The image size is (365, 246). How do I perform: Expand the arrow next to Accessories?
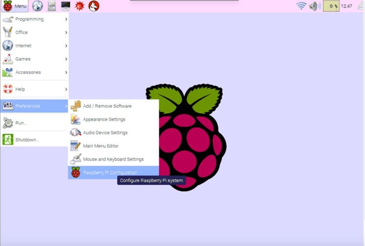(66, 72)
